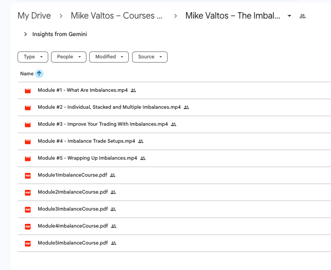Click shared icon beside Module #5 video
Screen dimensions: 331x270
[143, 159]
